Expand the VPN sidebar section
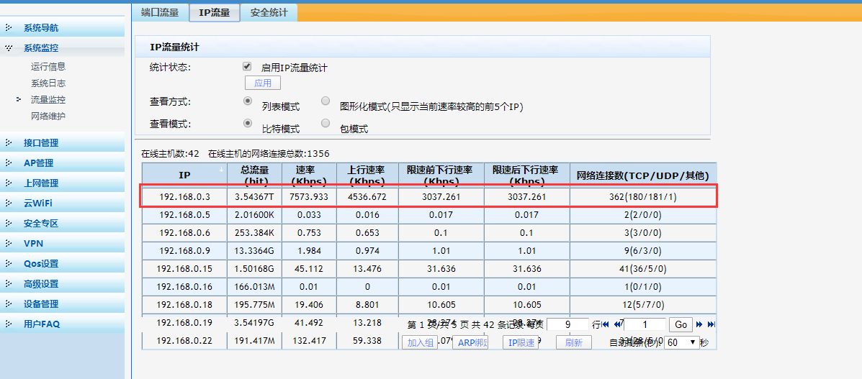This screenshot has height=379, width=862. pos(33,244)
